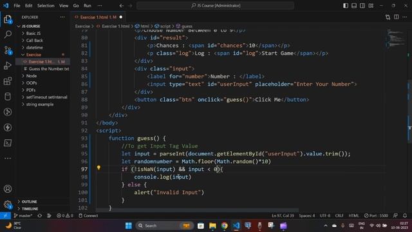Click the remote window indicator in status bar
The image size is (412, 232).
click(x=5, y=215)
